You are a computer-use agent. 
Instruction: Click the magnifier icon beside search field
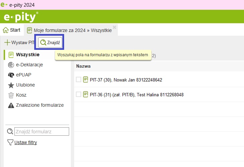click(x=10, y=132)
